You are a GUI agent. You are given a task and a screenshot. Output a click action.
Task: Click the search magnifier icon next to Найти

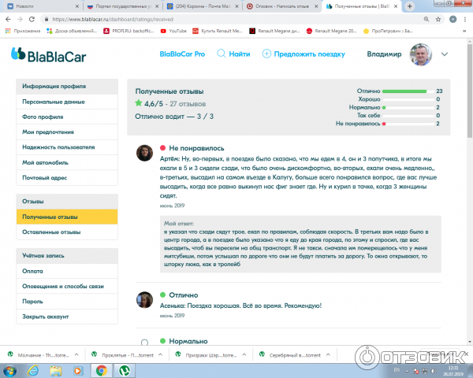(x=222, y=54)
